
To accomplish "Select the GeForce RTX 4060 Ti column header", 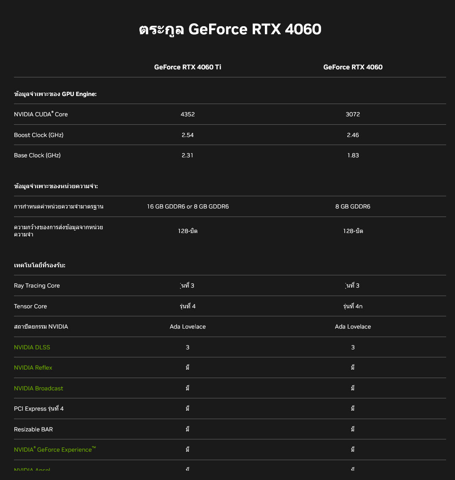I will (x=188, y=67).
